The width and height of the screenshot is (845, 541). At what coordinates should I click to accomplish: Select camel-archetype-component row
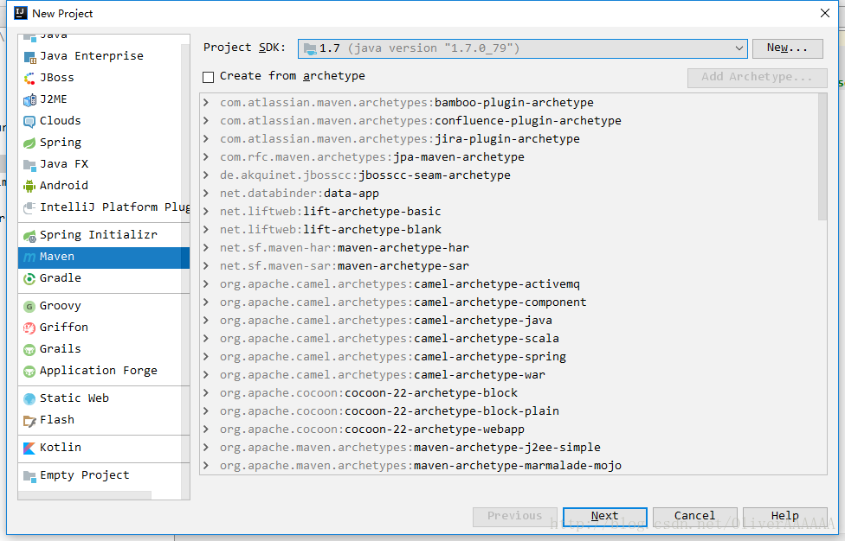(x=509, y=302)
